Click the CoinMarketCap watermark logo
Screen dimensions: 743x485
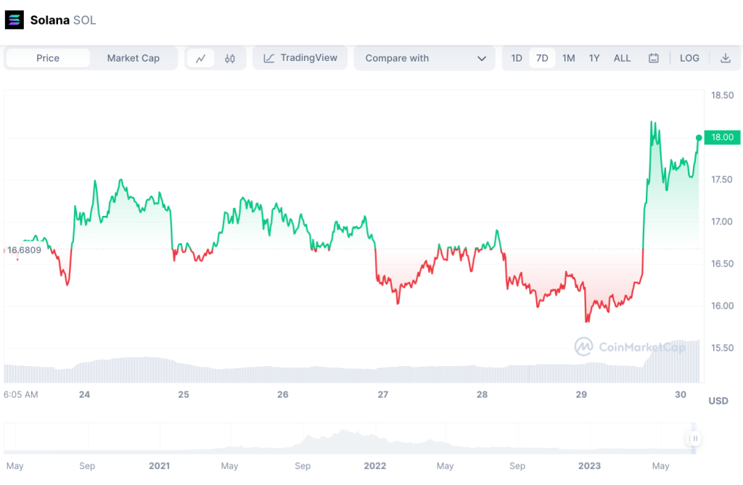[x=583, y=347]
